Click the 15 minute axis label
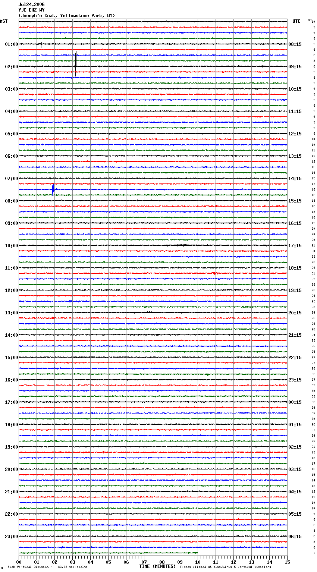The image size is (317, 572). (x=287, y=562)
